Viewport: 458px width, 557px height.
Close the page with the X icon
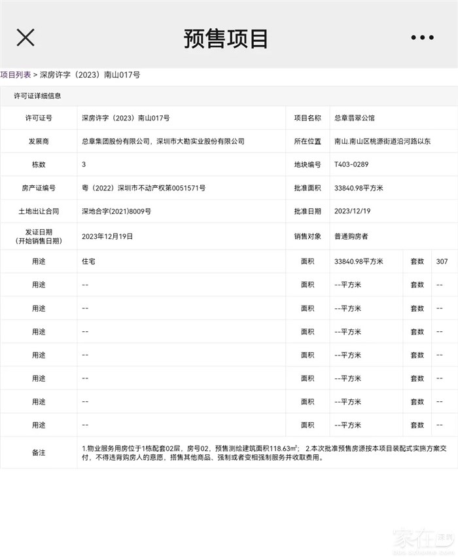pyautogui.click(x=26, y=38)
